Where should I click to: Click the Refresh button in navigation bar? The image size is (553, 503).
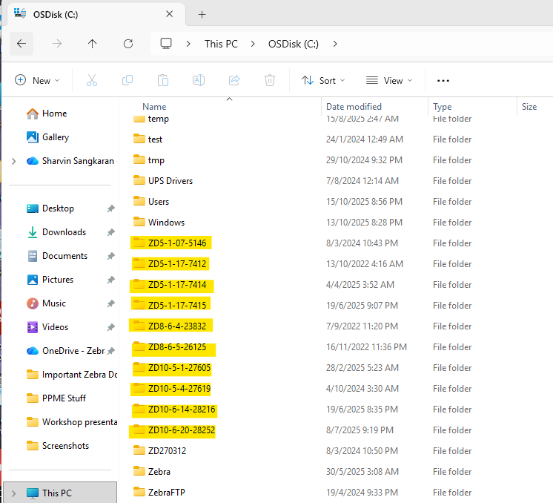(128, 44)
